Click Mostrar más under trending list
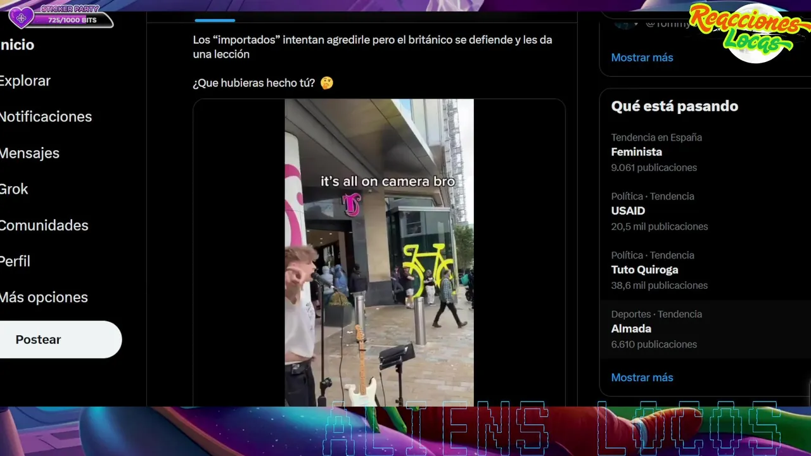The height and width of the screenshot is (456, 811). pos(642,377)
